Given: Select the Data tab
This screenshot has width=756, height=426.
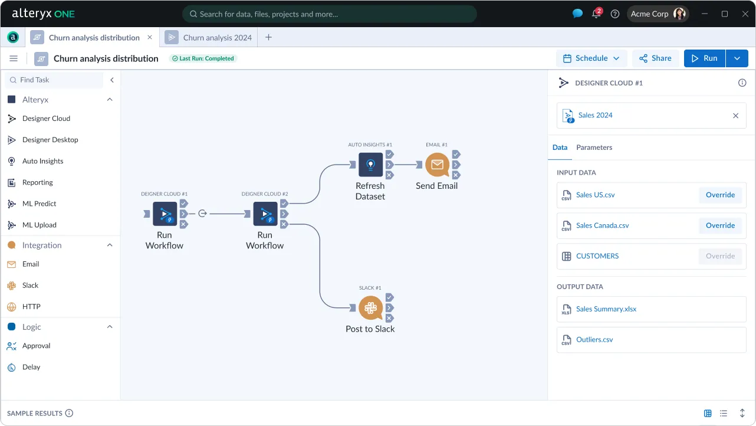Looking at the screenshot, I should coord(560,148).
